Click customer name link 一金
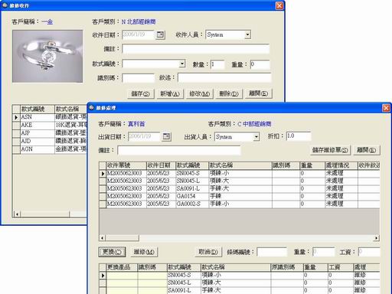Viewport: 392px width, 294px height. tap(47, 21)
